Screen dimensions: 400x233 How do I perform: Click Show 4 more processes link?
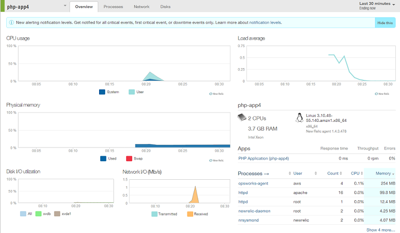pos(380,230)
